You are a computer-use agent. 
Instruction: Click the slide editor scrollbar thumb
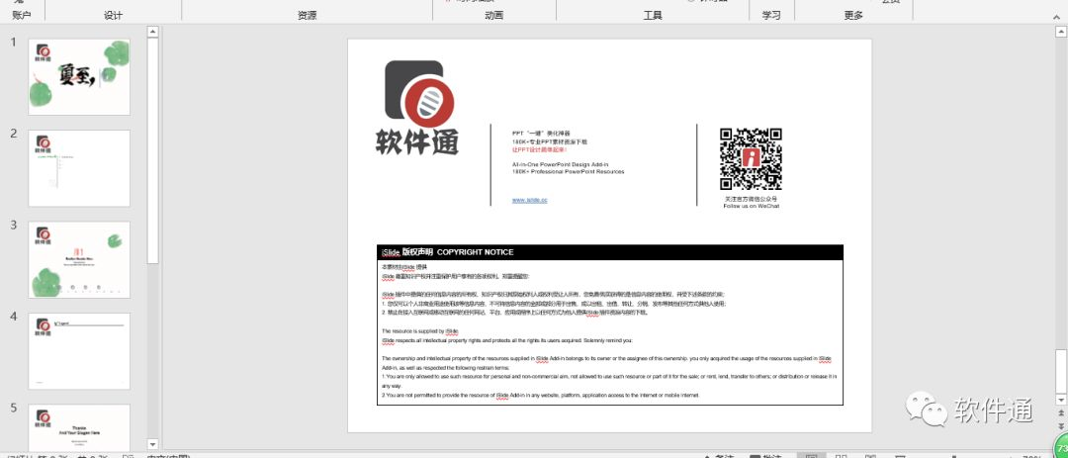click(1060, 370)
